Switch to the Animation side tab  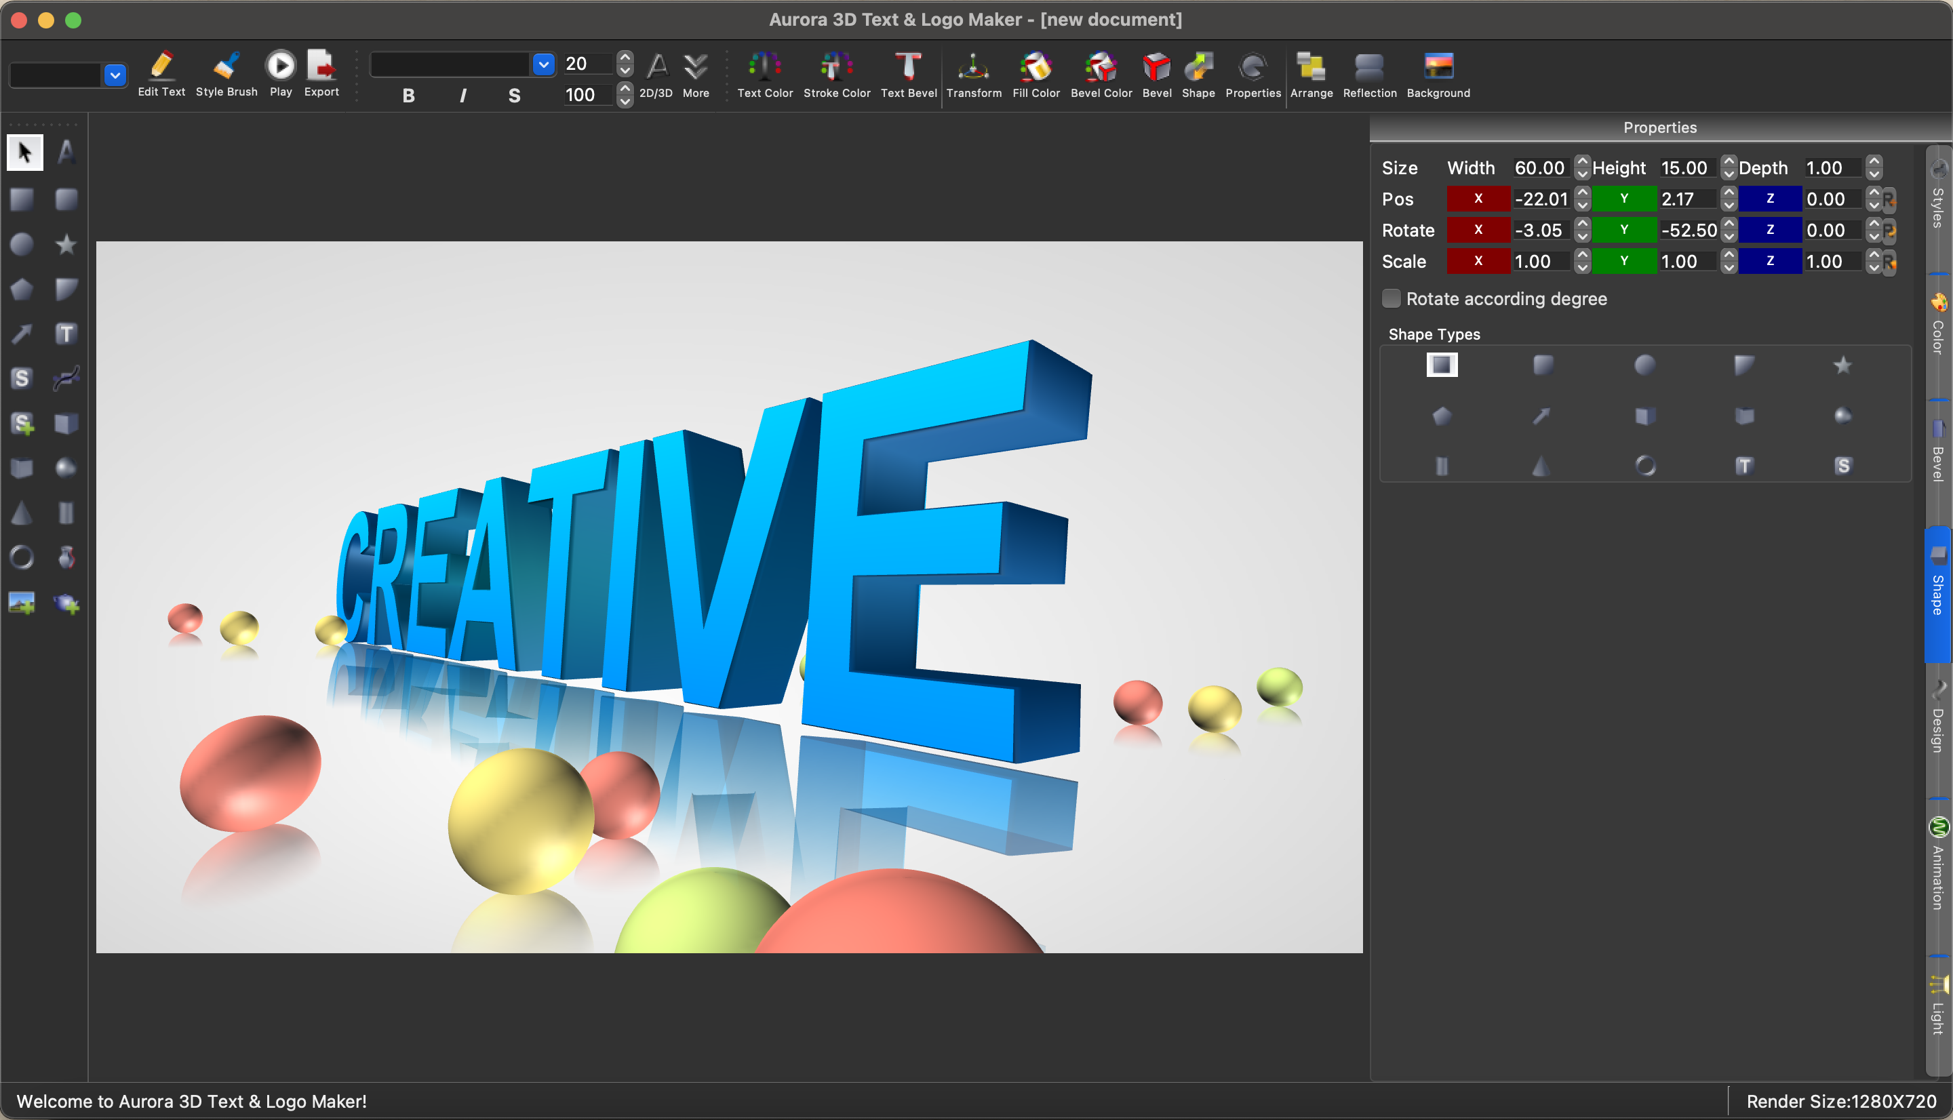pos(1938,865)
